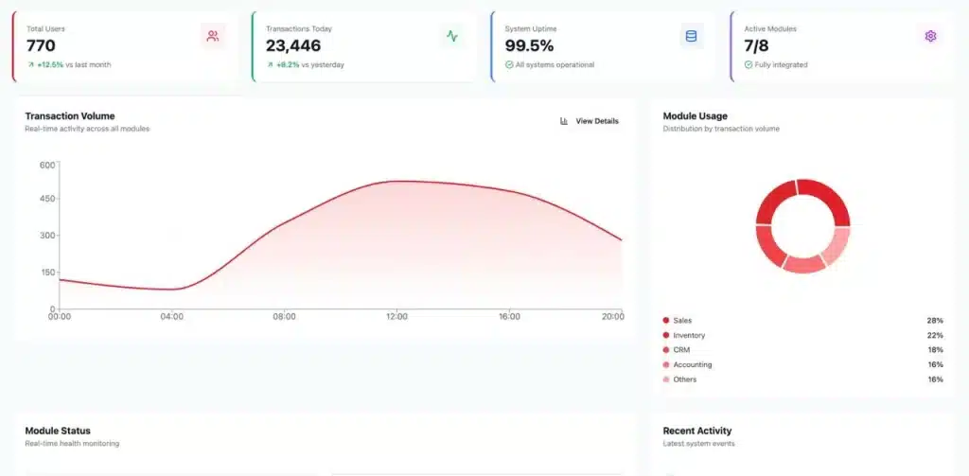Click the 12:00 label on chart x-axis

coord(396,316)
